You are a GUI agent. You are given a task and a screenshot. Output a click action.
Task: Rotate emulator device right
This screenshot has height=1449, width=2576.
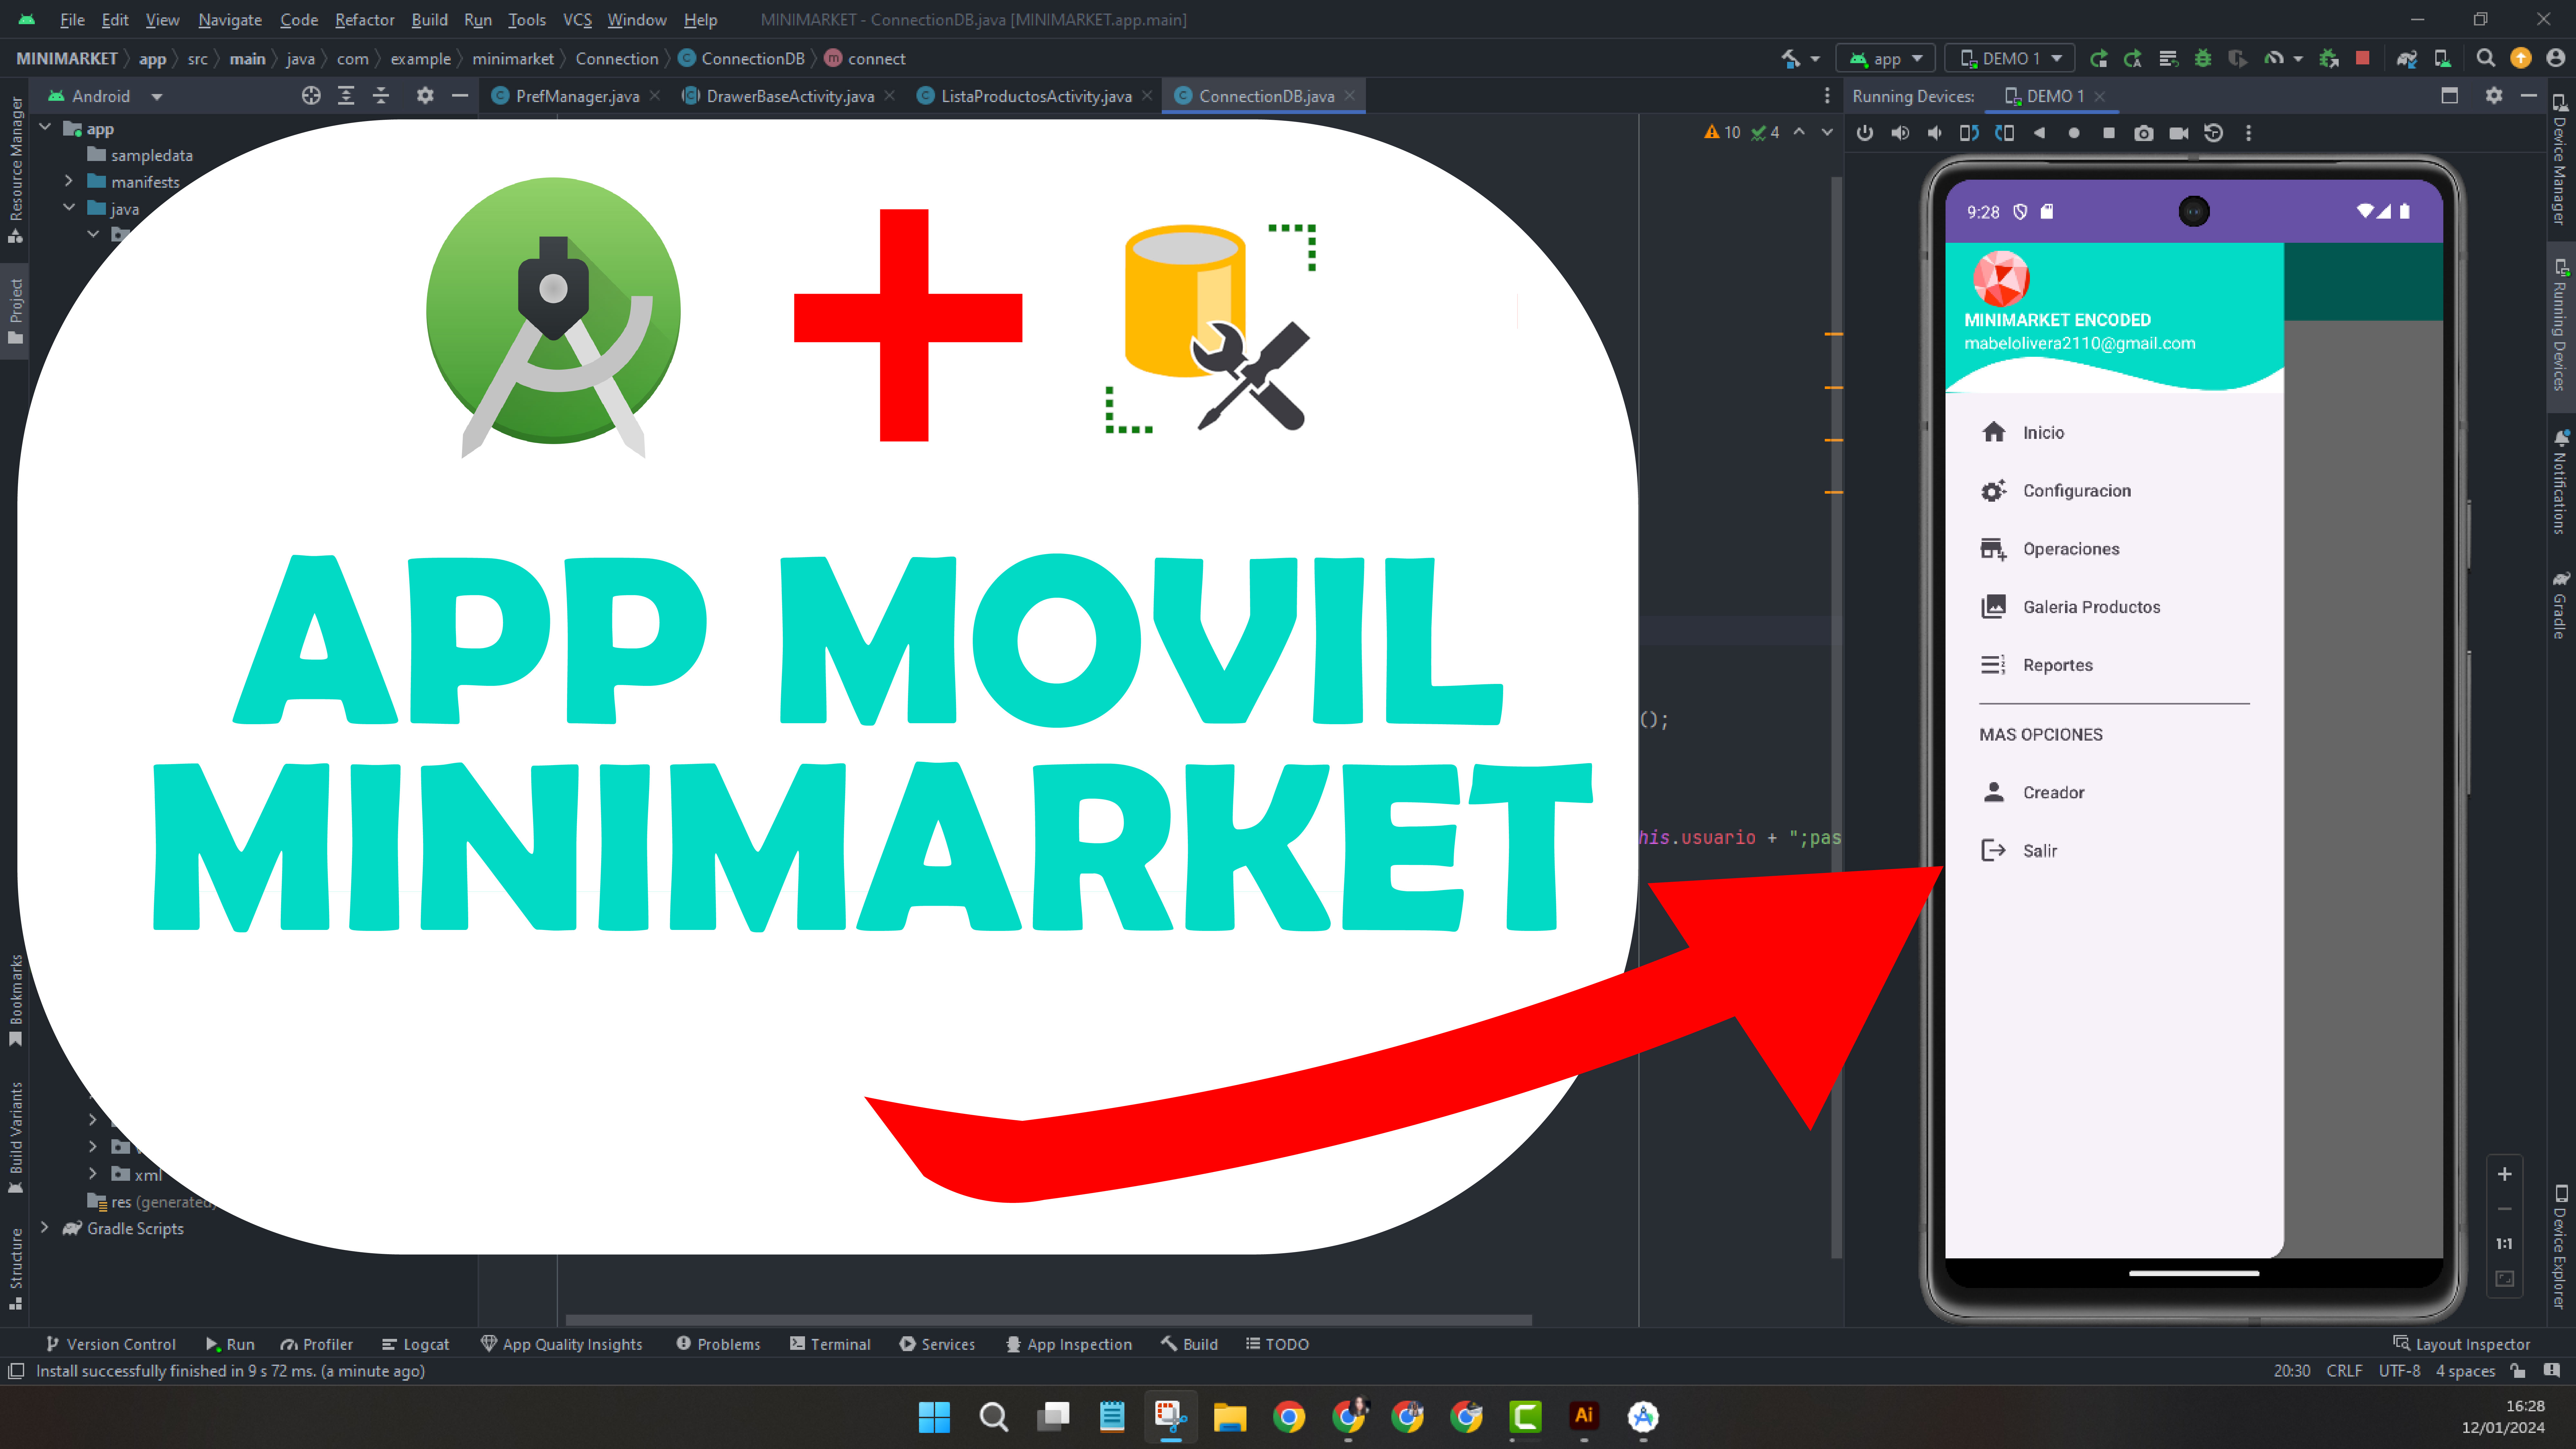tap(2004, 133)
